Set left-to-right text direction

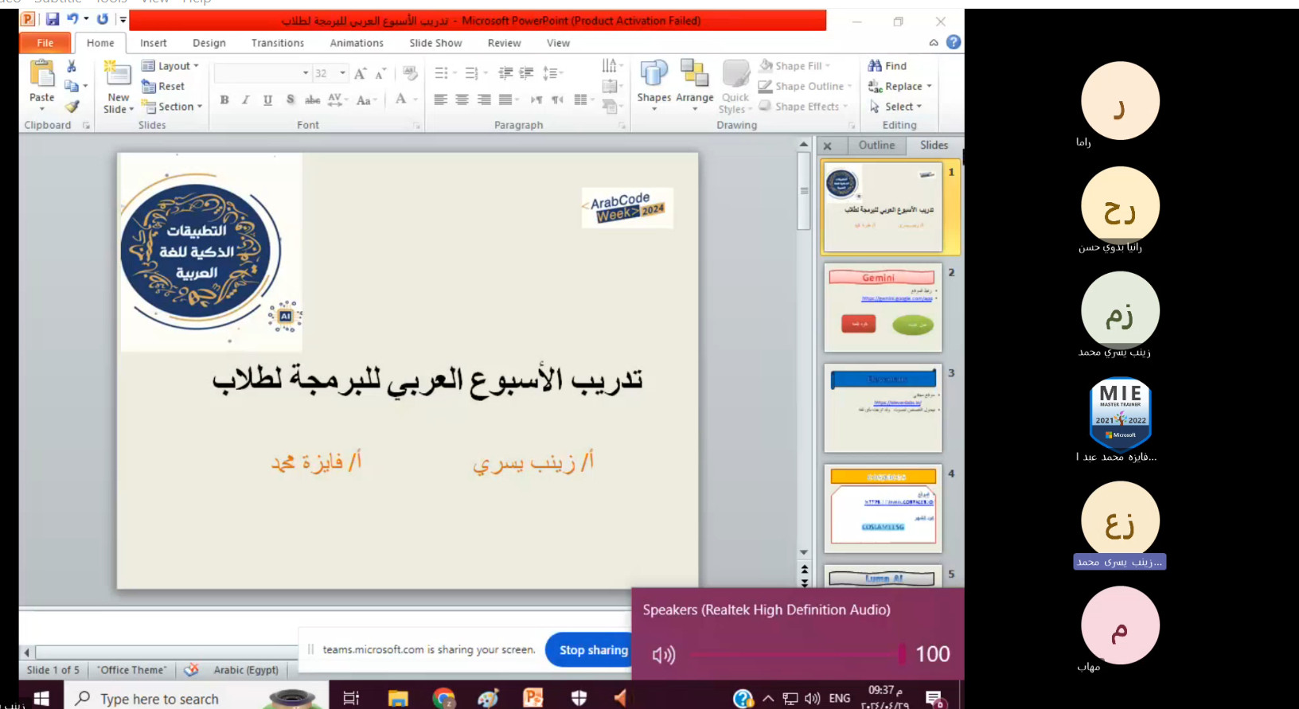tap(536, 99)
